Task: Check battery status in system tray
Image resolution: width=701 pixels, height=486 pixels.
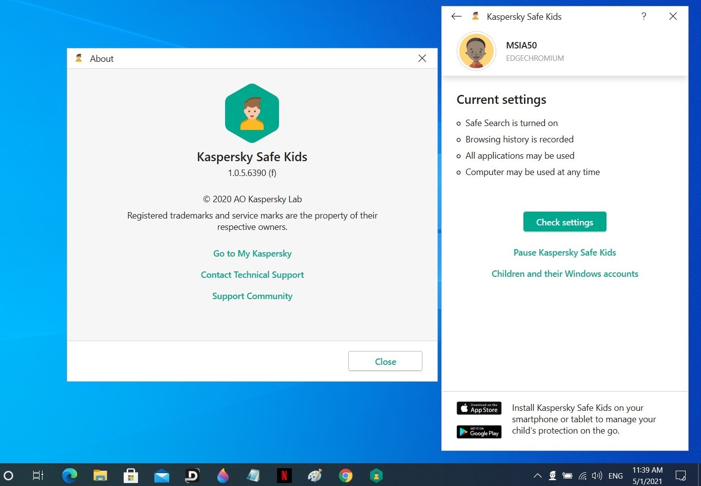Action: pyautogui.click(x=567, y=476)
